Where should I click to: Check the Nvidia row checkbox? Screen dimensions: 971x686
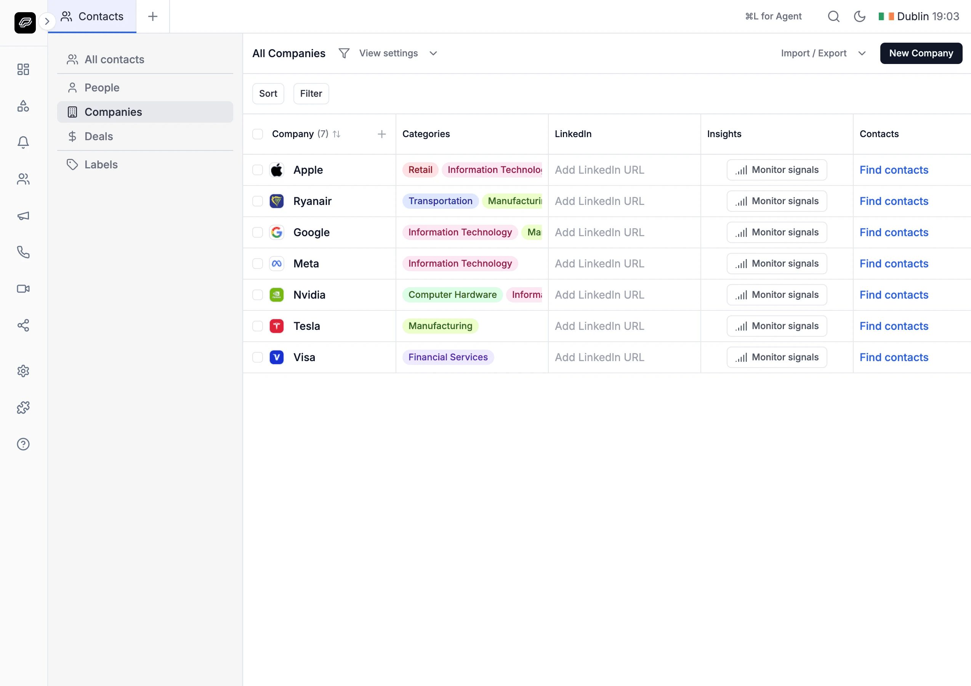(x=258, y=295)
